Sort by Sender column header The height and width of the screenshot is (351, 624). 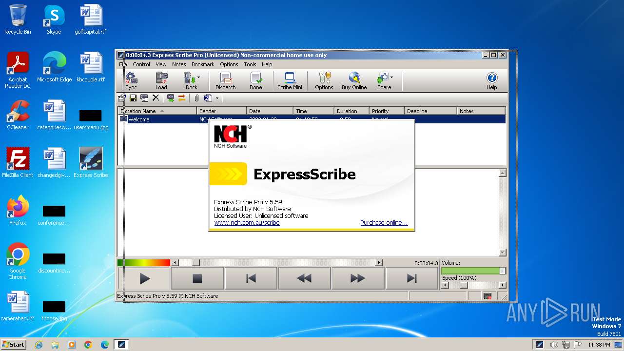[x=221, y=111]
